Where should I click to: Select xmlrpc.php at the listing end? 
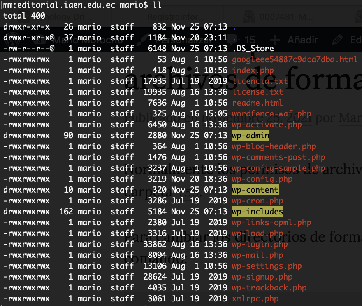(x=255, y=299)
